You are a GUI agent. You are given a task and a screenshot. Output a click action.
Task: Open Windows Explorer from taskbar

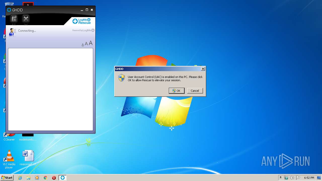28,178
